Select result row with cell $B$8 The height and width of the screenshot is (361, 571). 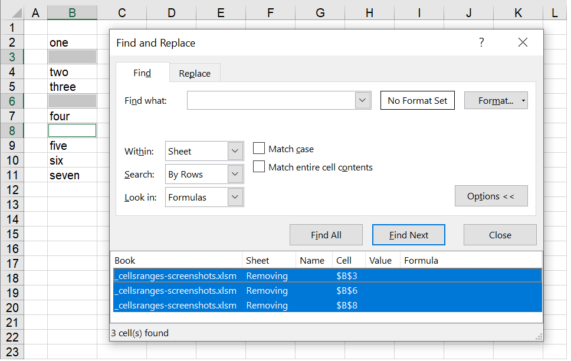(x=327, y=306)
